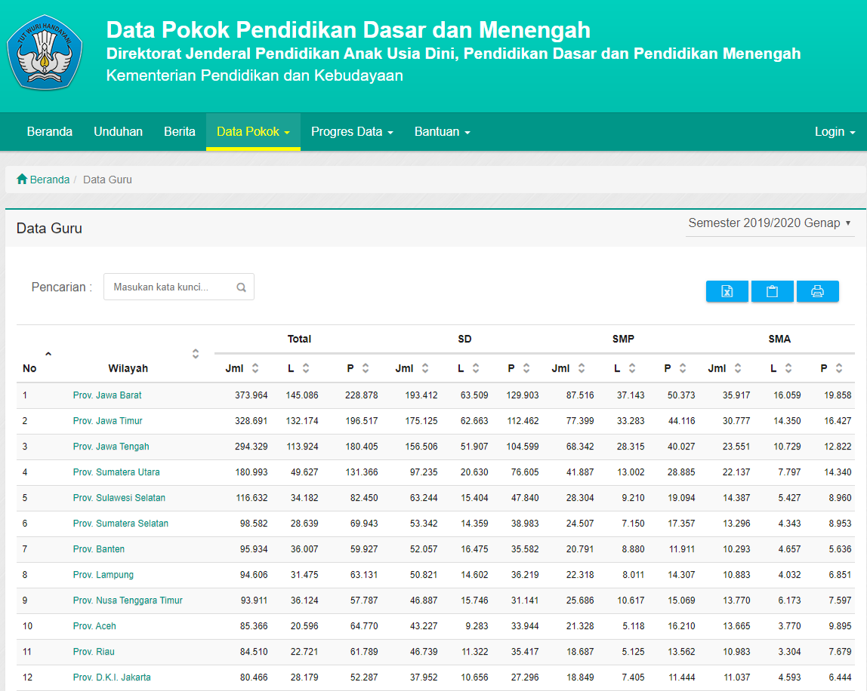Click the search magnifier icon
Image resolution: width=867 pixels, height=691 pixels.
(x=241, y=287)
